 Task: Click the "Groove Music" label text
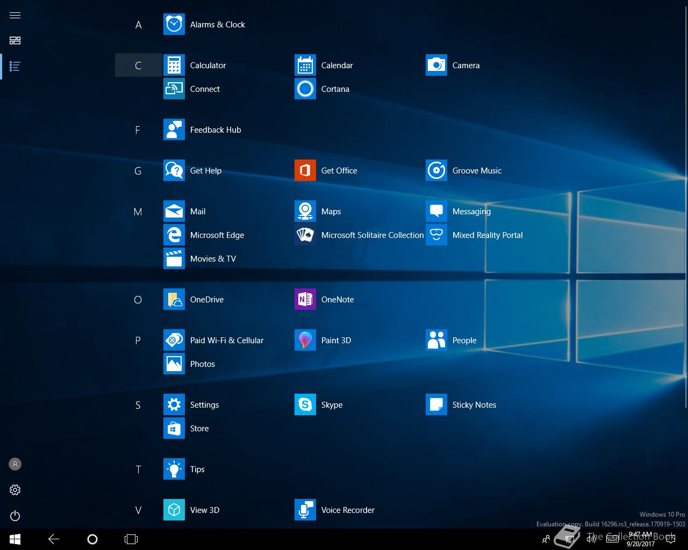(477, 171)
